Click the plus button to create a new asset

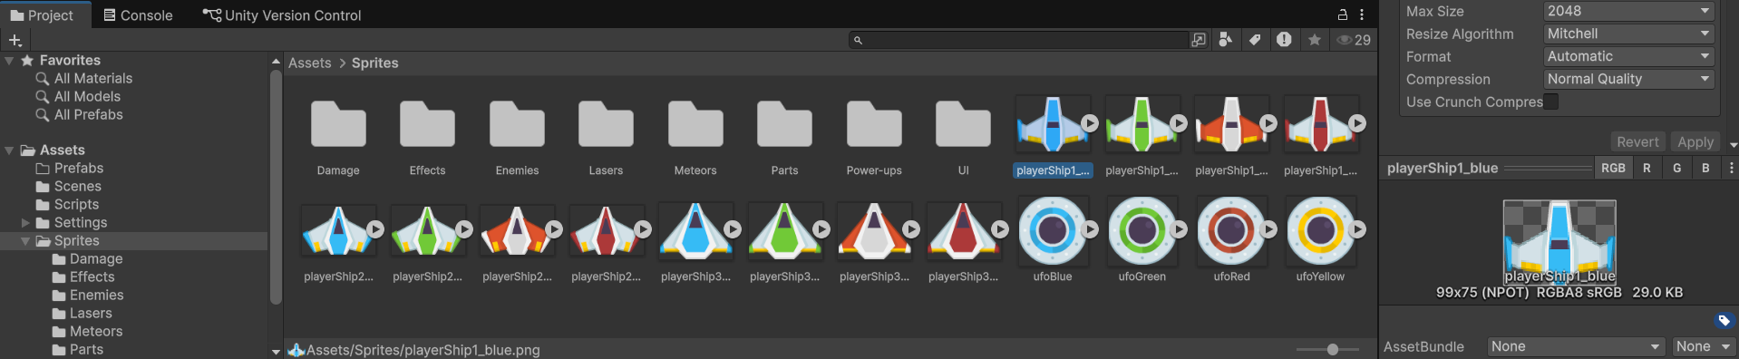tap(15, 40)
